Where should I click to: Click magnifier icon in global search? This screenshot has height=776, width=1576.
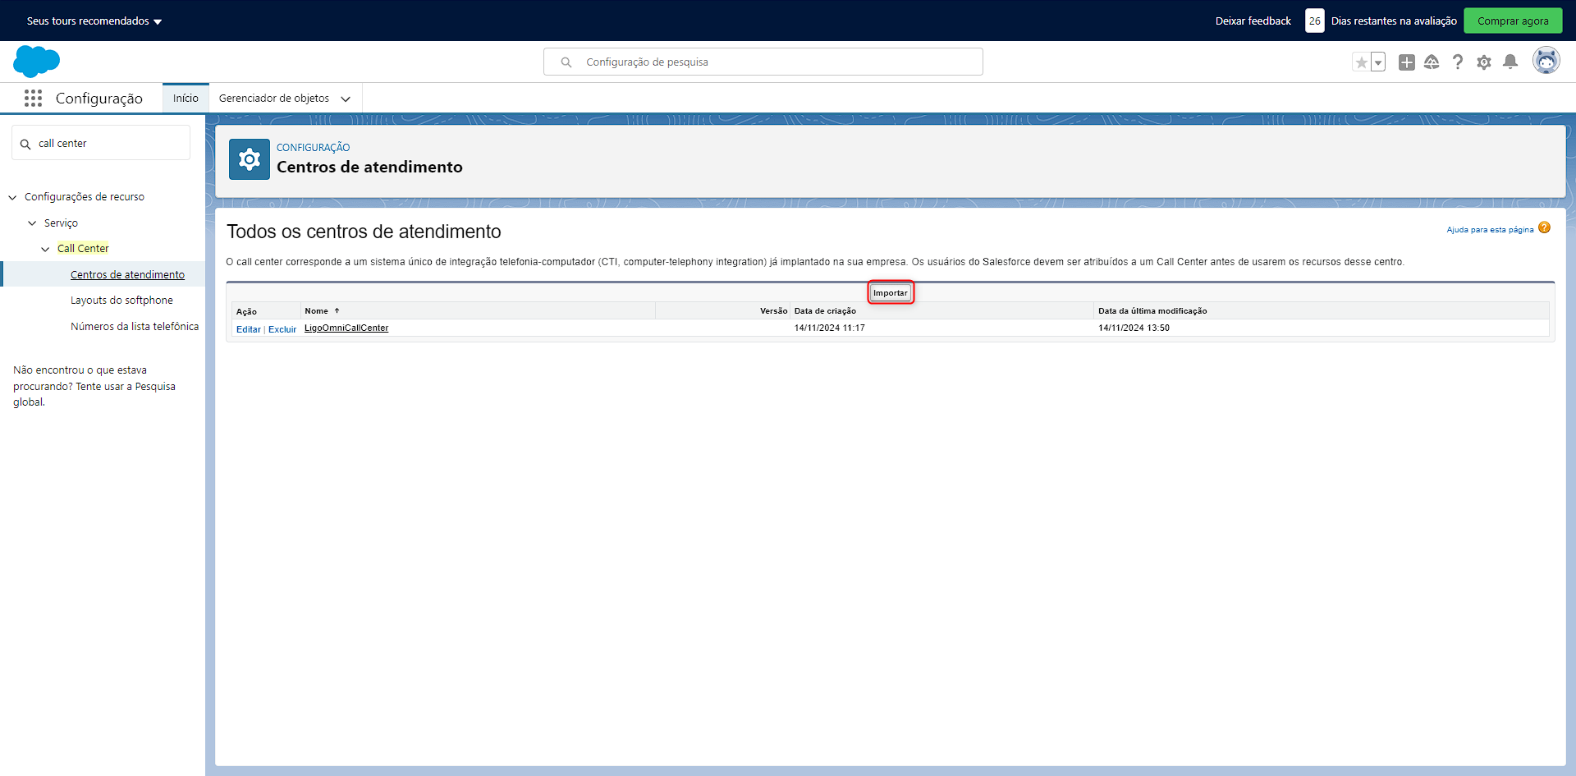[566, 62]
